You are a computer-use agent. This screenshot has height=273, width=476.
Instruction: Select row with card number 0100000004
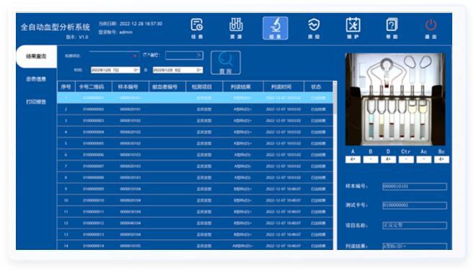pyautogui.click(x=195, y=132)
